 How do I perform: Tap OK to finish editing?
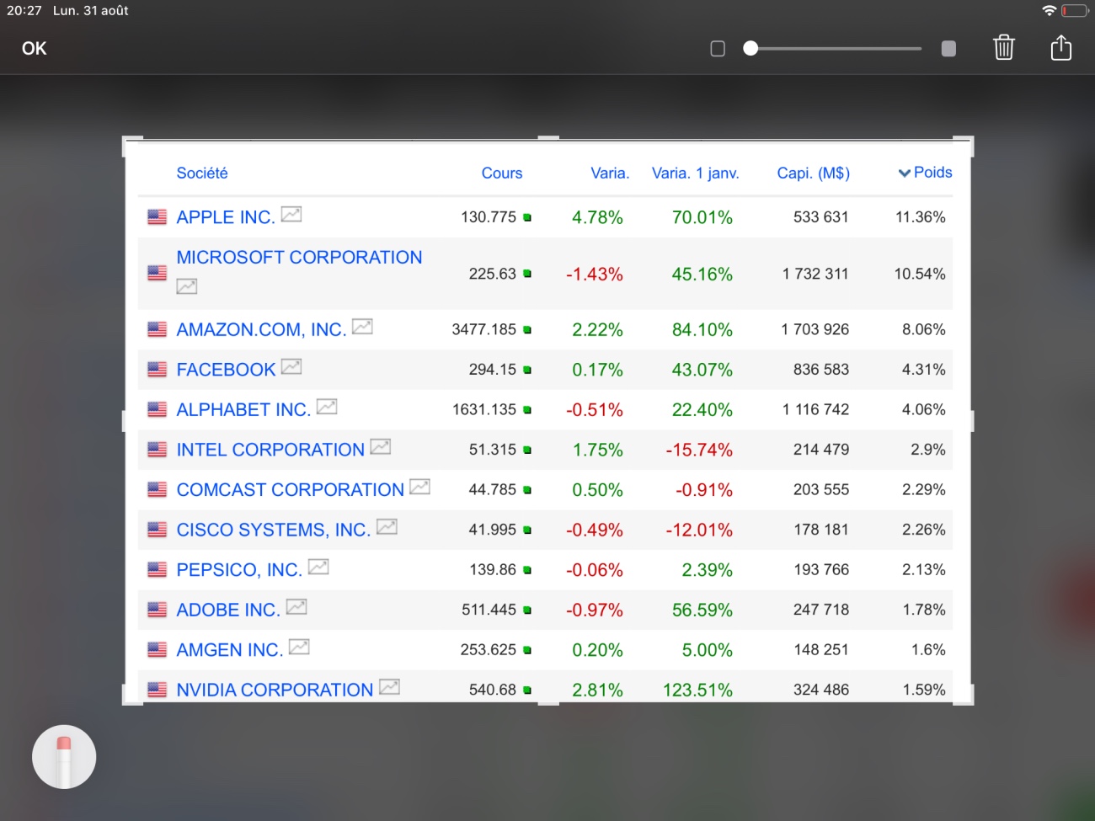34,48
